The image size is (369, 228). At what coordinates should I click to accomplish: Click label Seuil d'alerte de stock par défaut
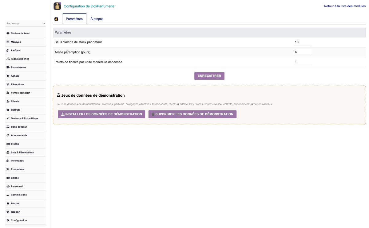tap(78, 42)
